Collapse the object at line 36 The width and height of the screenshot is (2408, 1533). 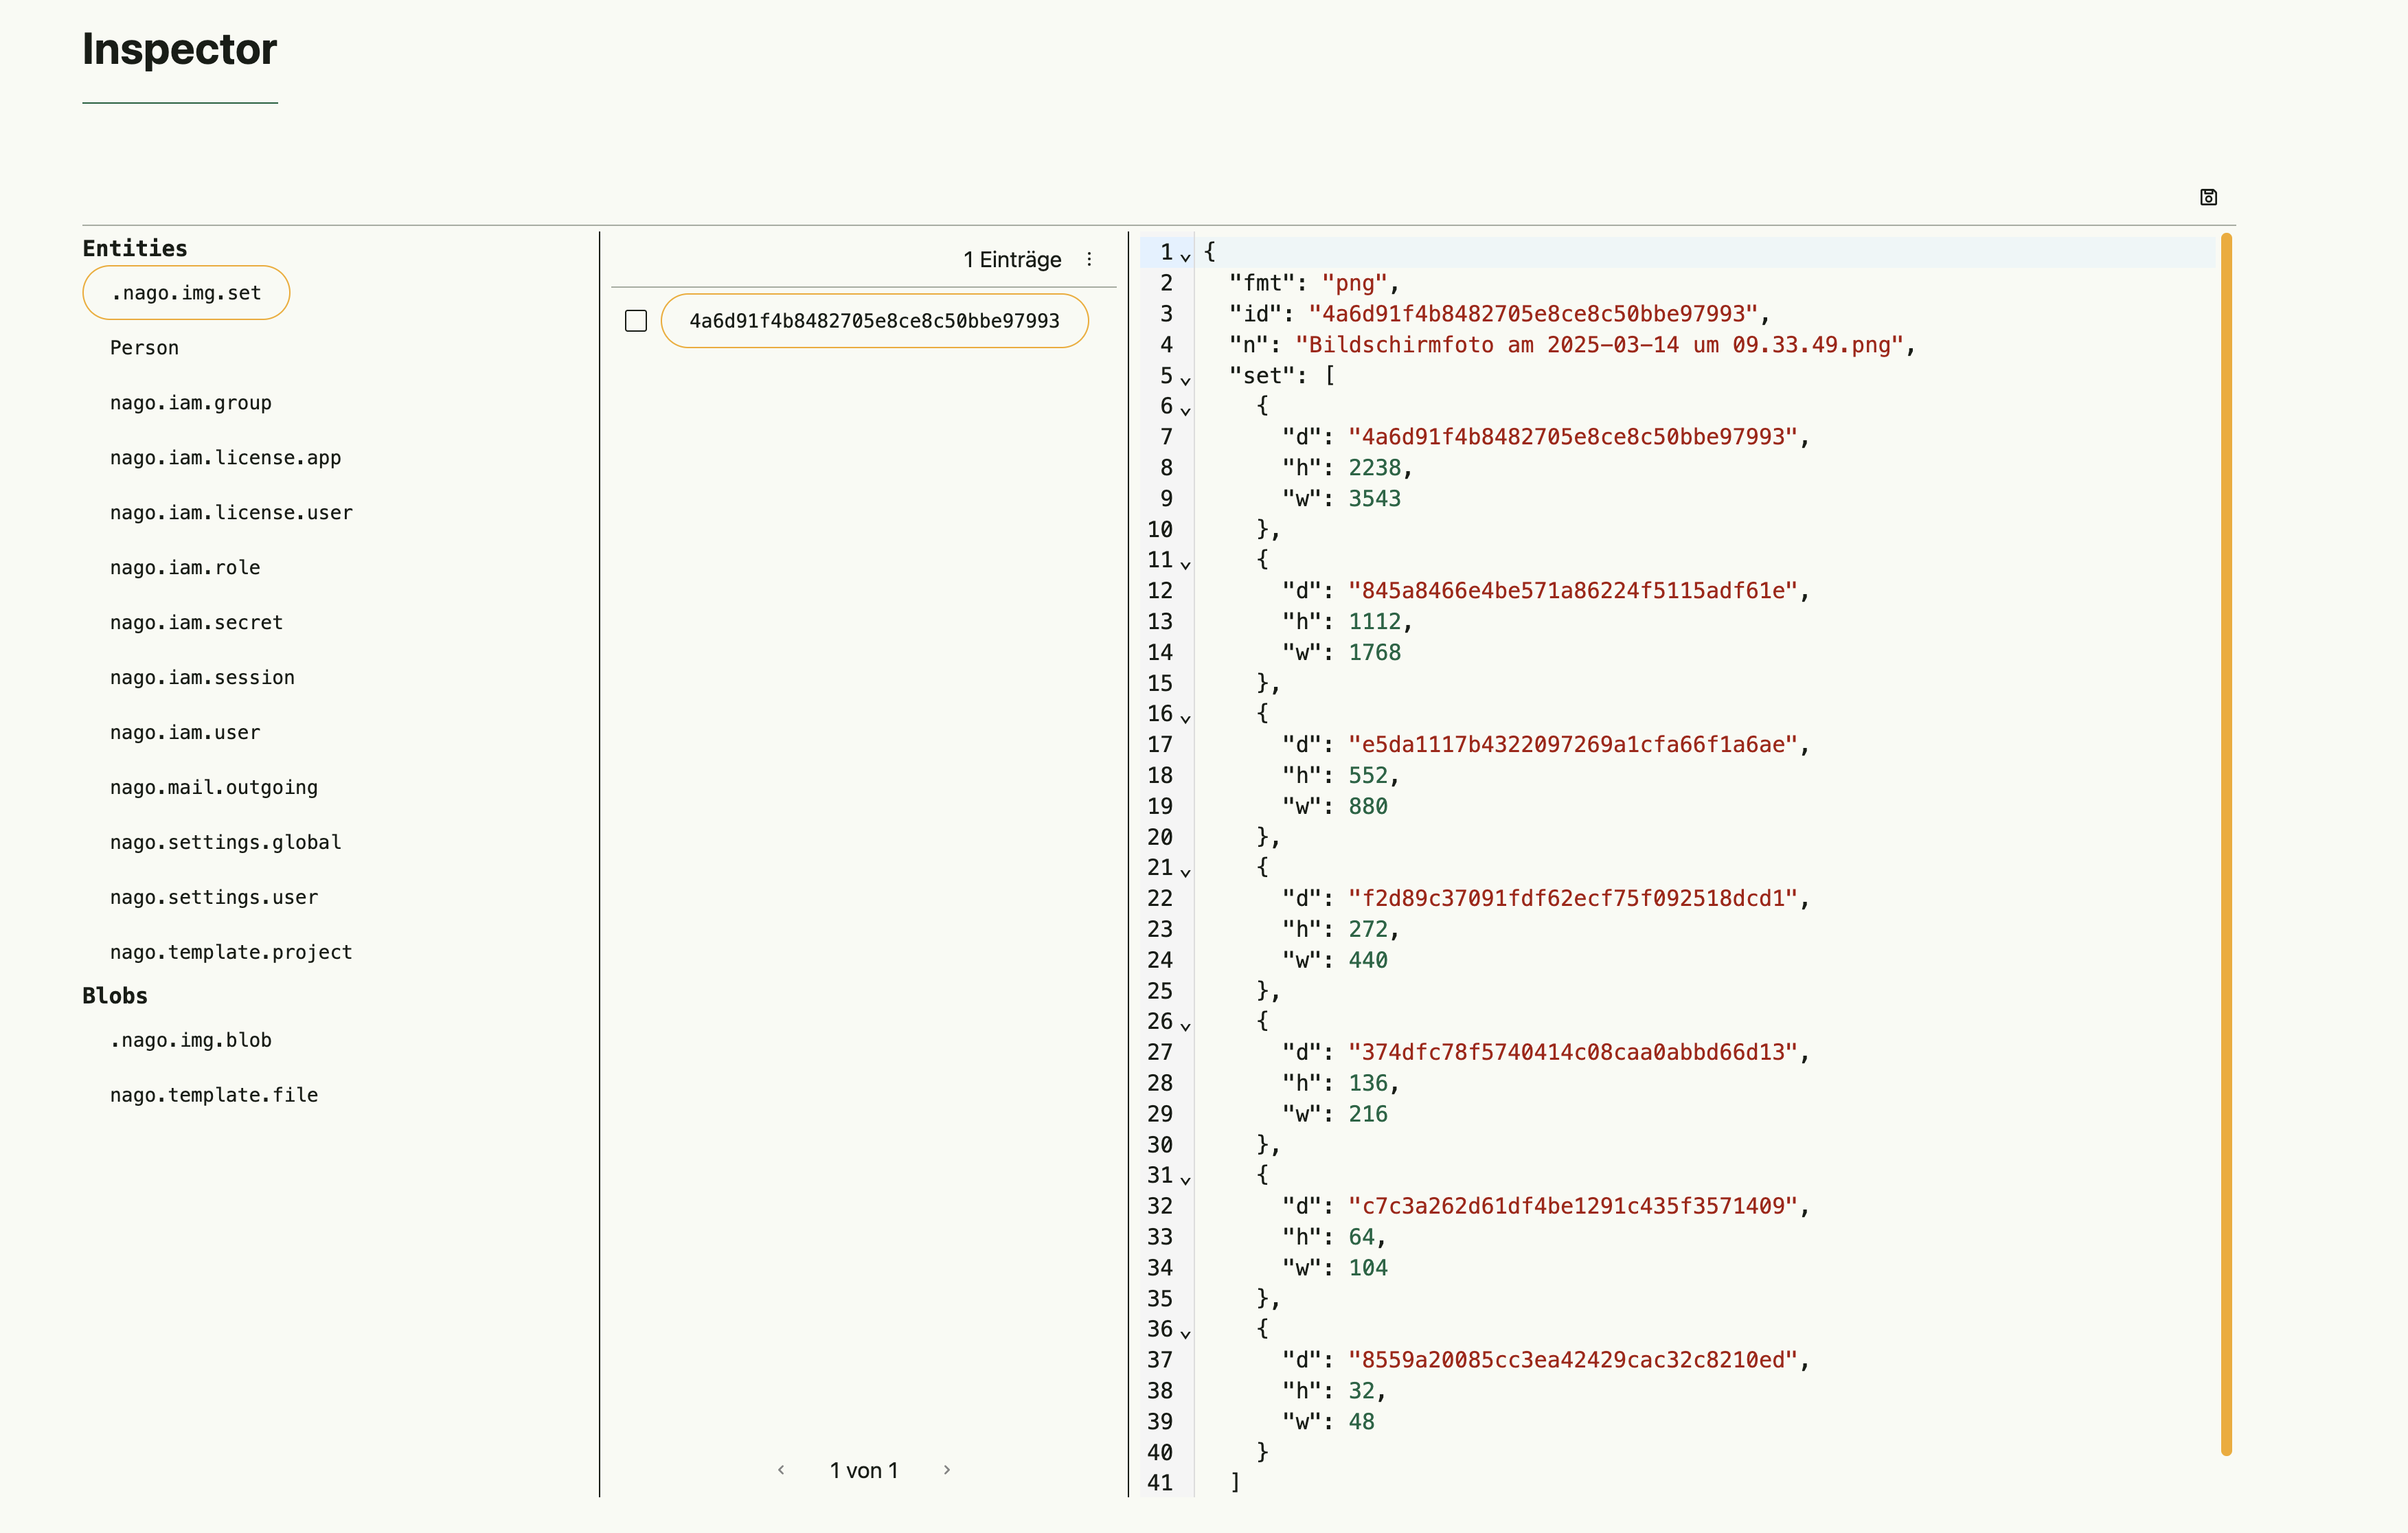[1185, 1334]
